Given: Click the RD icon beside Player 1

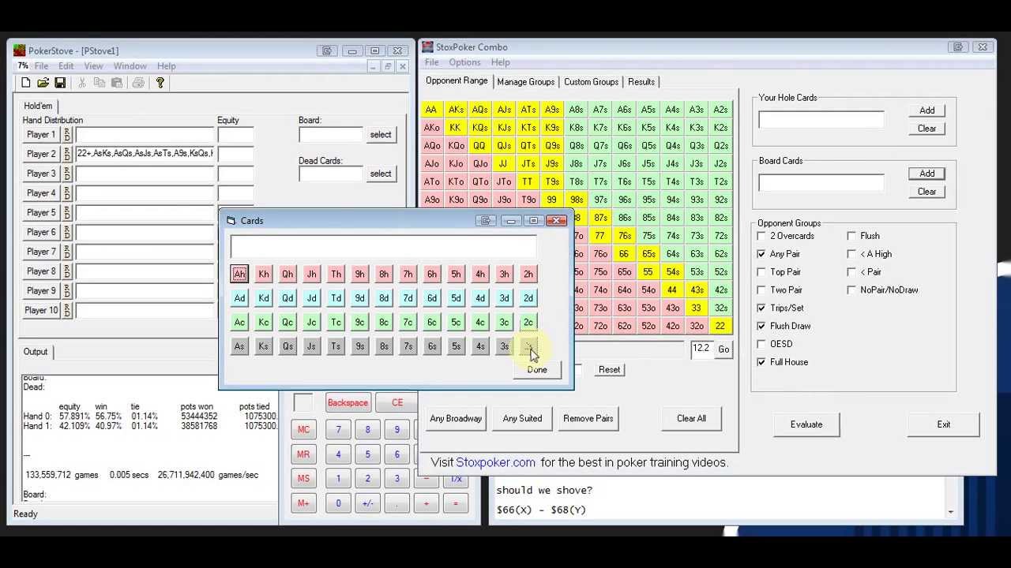Looking at the screenshot, I should pyautogui.click(x=67, y=135).
